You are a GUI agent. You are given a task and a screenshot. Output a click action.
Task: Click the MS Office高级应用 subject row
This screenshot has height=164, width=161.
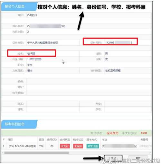coord(77,146)
